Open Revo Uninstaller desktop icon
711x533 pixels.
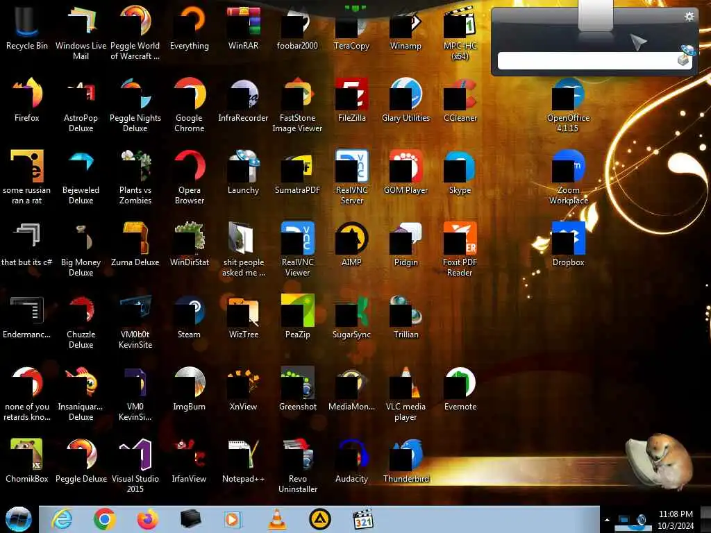297,465
